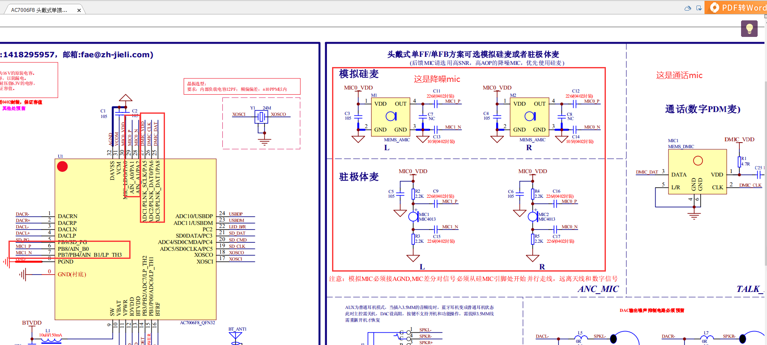Select the BTVDD net label
The height and width of the screenshot is (345, 767).
pos(32,323)
